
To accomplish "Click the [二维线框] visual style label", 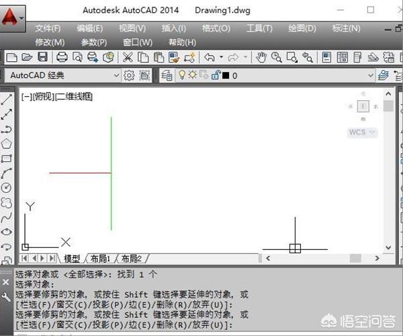I will pos(74,97).
